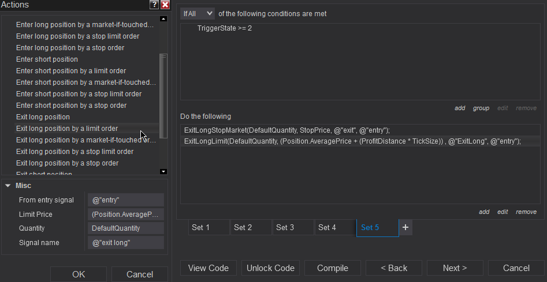547x282 pixels.
Task: Select the ExitLongStopMarket action line
Action: [x=287, y=130]
